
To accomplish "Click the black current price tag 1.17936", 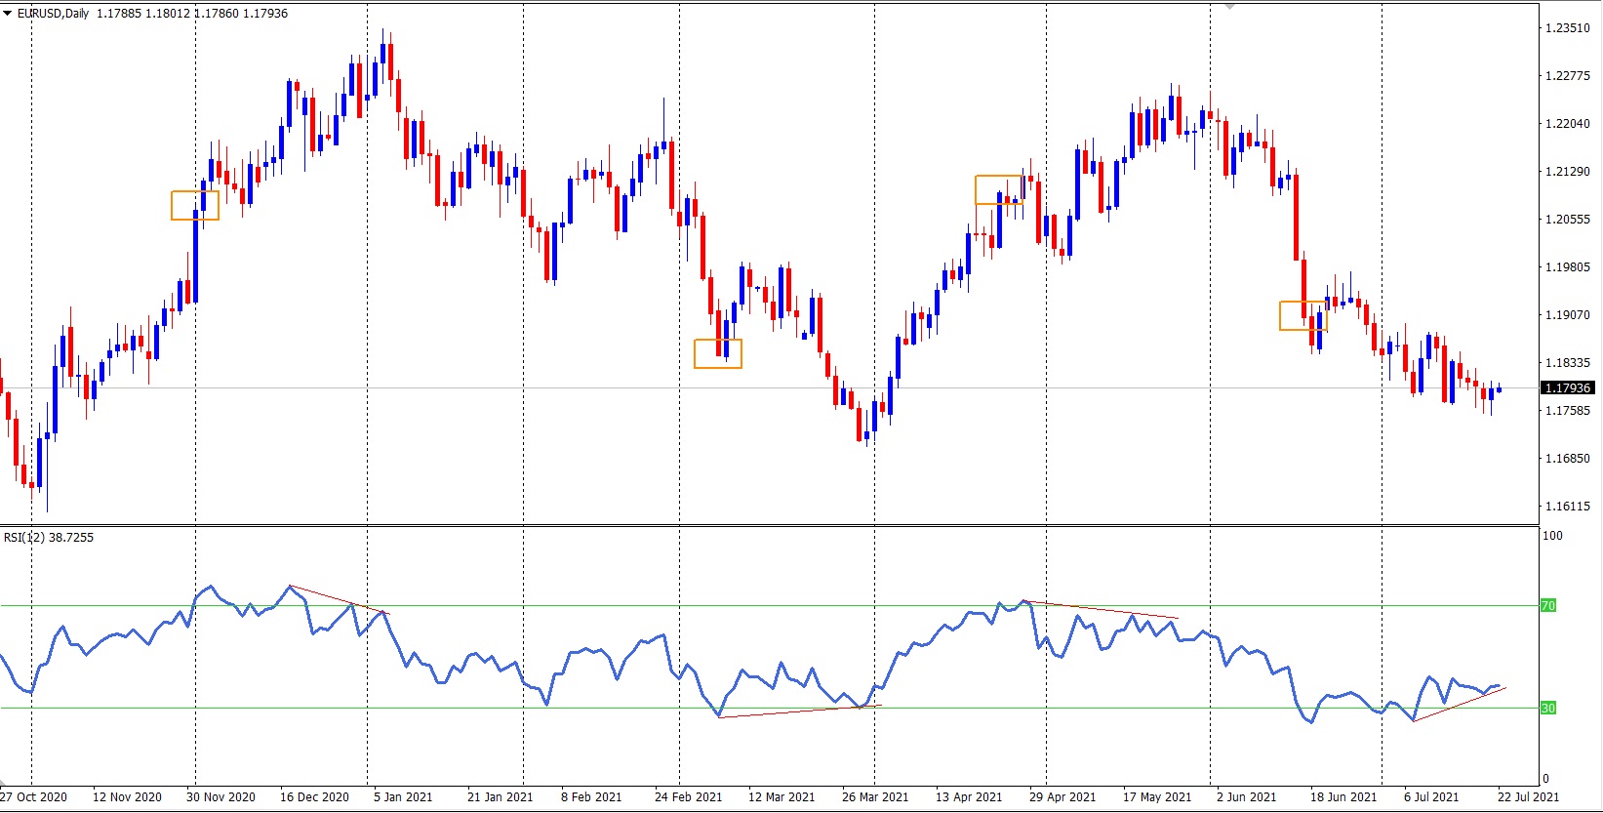I will tap(1568, 388).
